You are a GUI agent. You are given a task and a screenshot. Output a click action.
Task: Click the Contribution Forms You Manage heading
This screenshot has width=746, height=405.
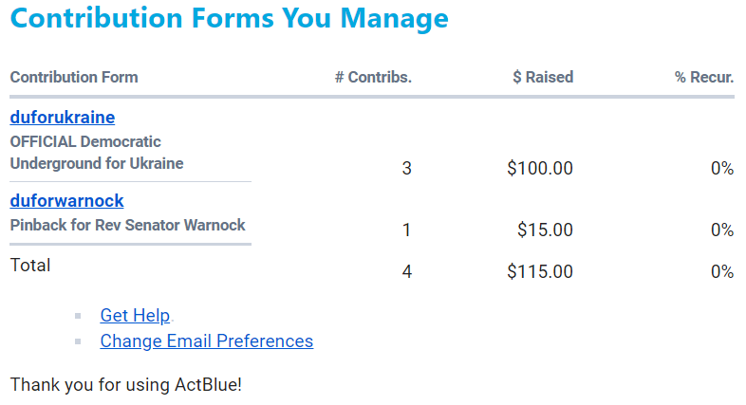point(229,18)
